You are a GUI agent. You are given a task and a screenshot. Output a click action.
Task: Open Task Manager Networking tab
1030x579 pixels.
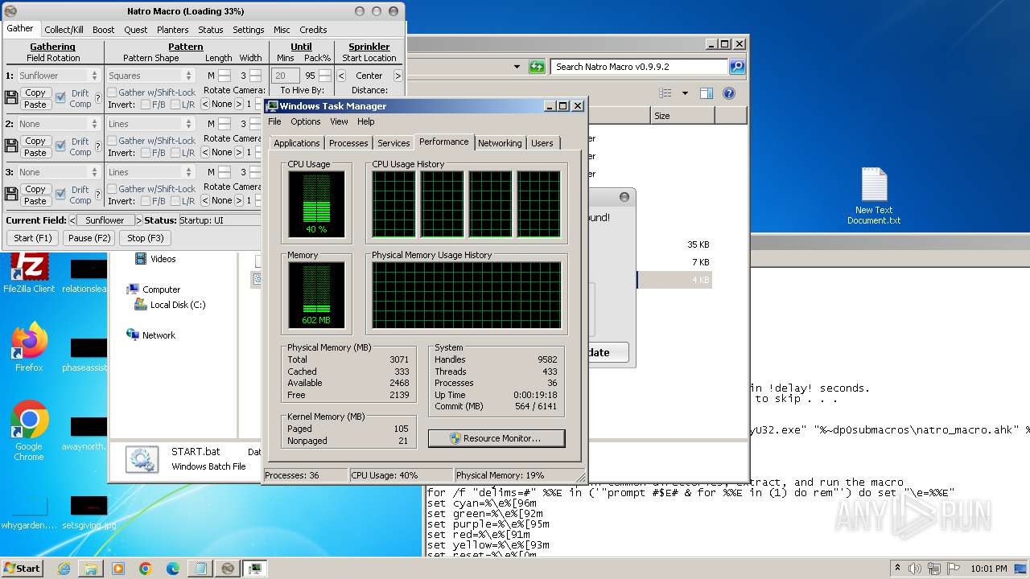[499, 143]
